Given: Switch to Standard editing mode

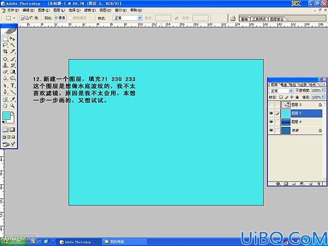Looking at the screenshot, I should coord(5,130).
